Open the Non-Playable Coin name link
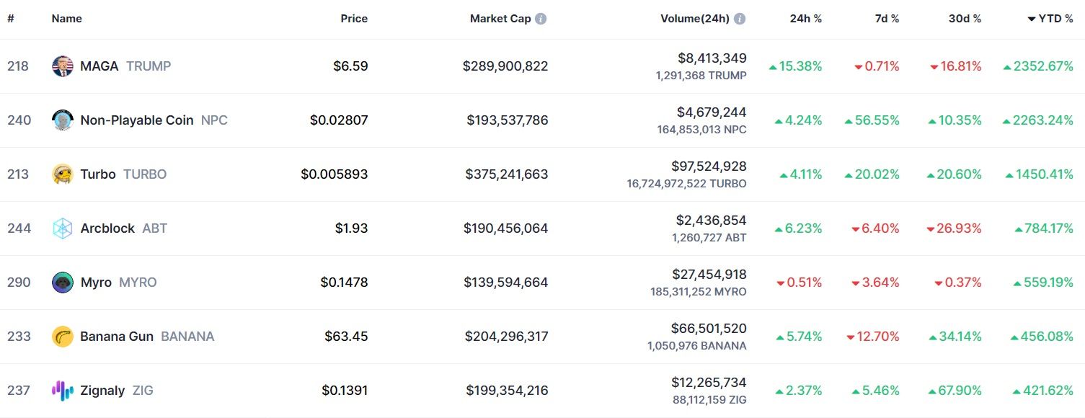The image size is (1085, 418). [x=137, y=120]
